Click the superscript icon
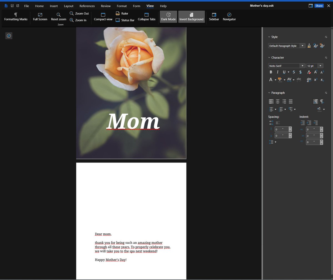The image size is (333, 280). [316, 80]
